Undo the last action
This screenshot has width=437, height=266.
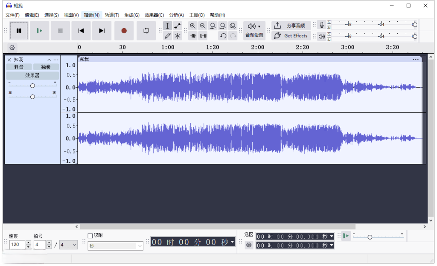(x=223, y=36)
